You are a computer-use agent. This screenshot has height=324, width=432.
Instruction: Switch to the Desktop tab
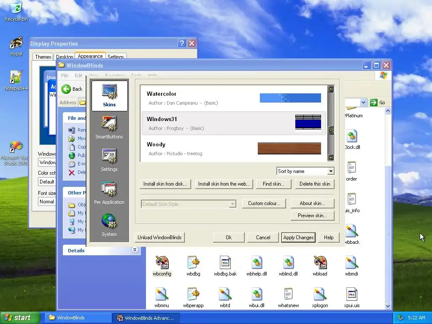click(65, 57)
